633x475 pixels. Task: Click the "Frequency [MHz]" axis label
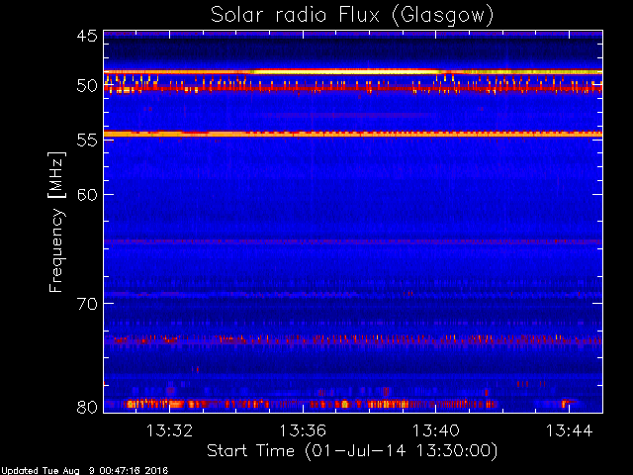tap(56, 222)
